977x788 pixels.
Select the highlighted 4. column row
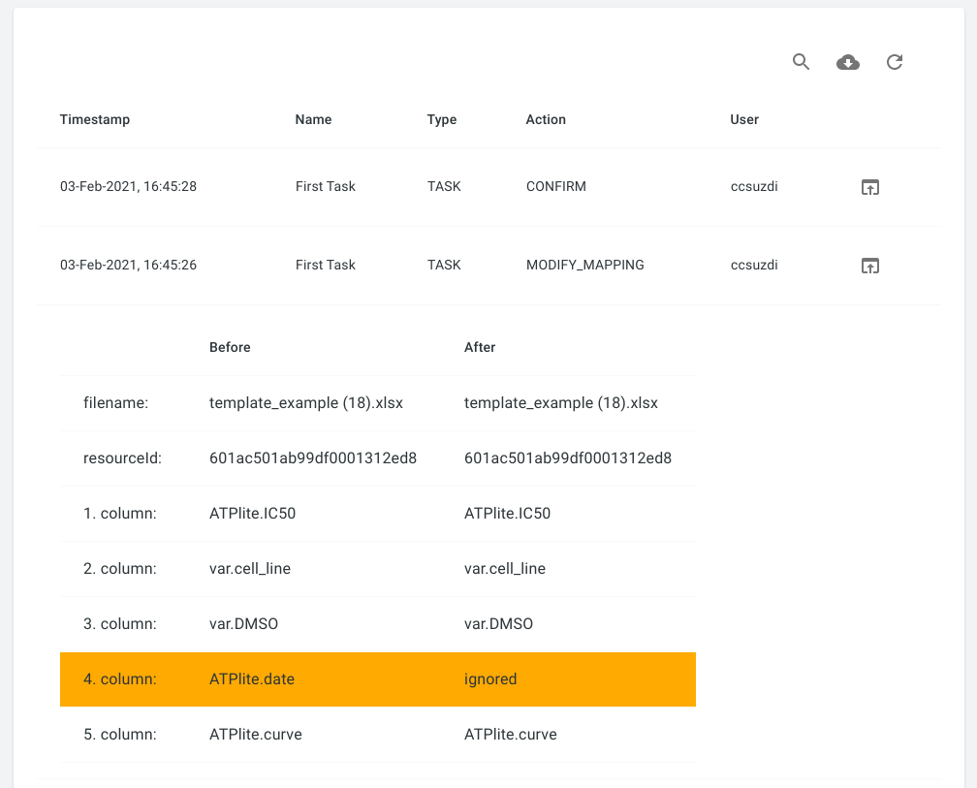click(x=378, y=678)
